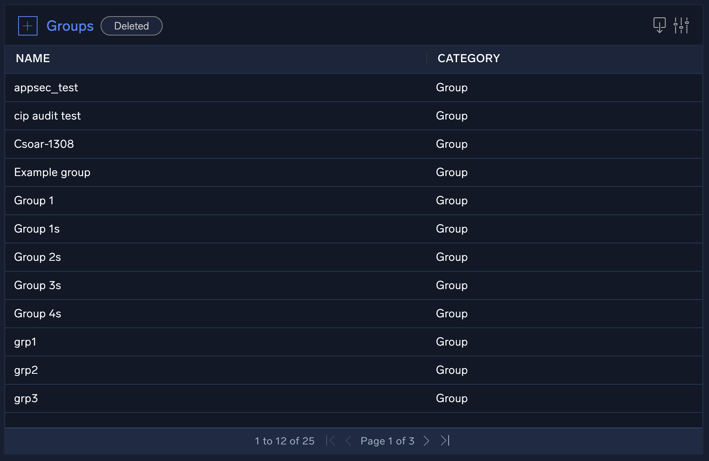The height and width of the screenshot is (461, 709).
Task: Open the export/download icon
Action: coord(659,25)
